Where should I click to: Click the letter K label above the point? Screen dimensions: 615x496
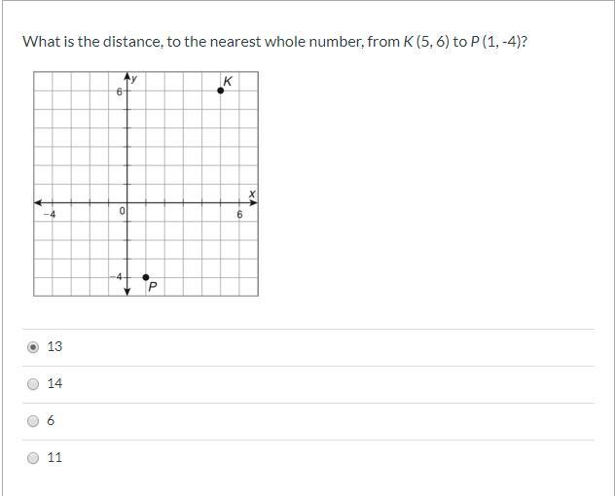[x=227, y=80]
